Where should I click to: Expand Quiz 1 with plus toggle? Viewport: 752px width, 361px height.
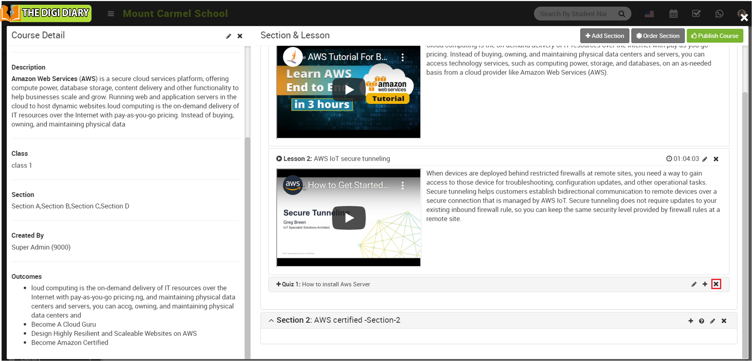(x=278, y=284)
